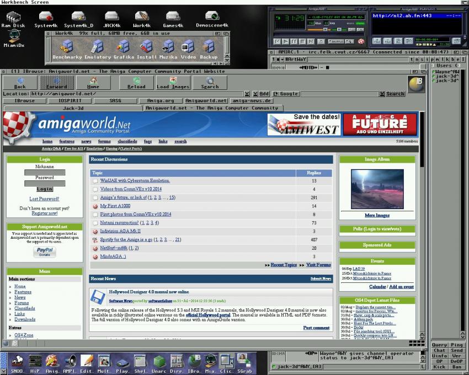This screenshot has height=375, width=469.
Task: Click the Login button on Amigaworld
Action: pyautogui.click(x=45, y=189)
